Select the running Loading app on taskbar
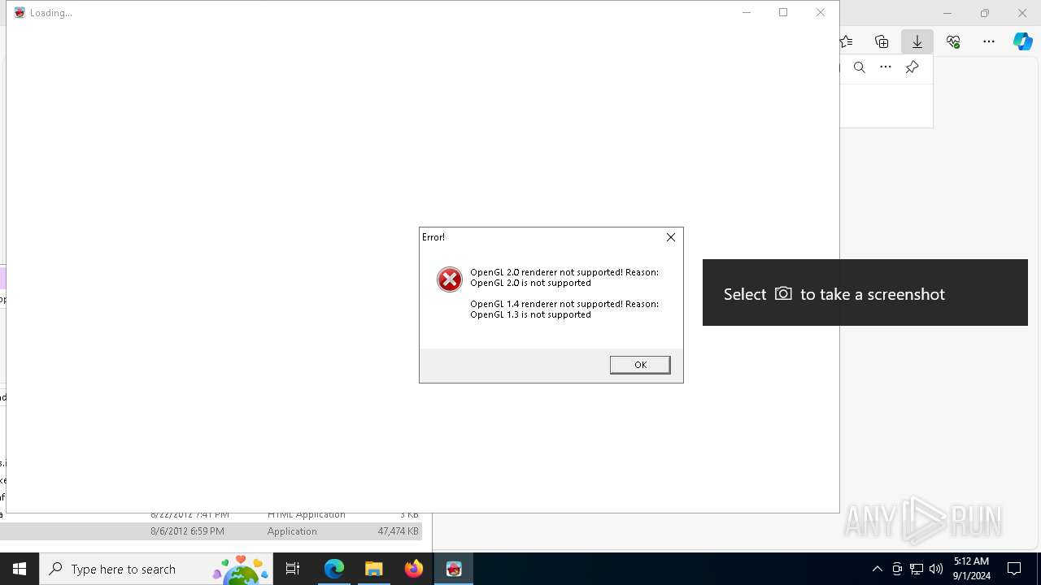 coord(454,569)
